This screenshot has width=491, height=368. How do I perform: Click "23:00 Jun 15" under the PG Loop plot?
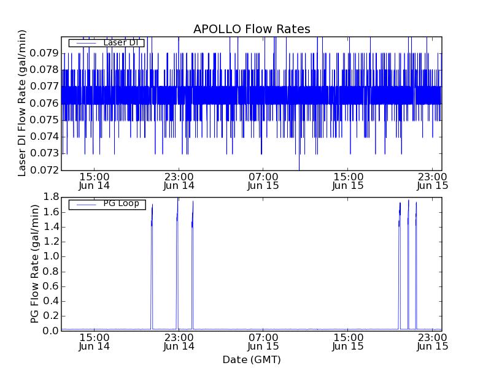(433, 342)
